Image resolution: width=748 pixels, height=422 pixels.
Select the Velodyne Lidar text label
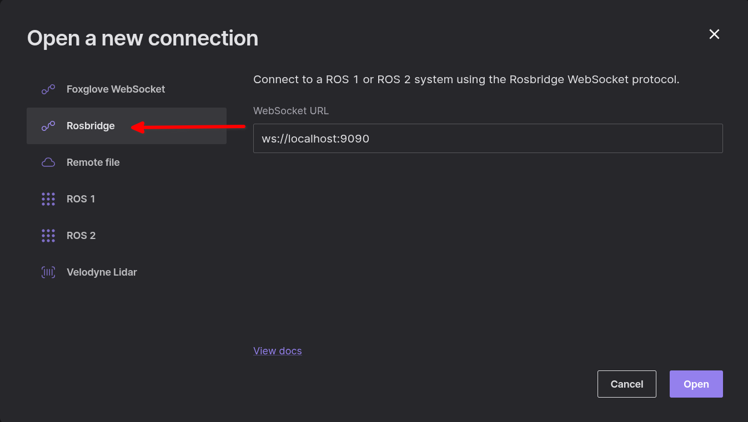[x=102, y=272]
